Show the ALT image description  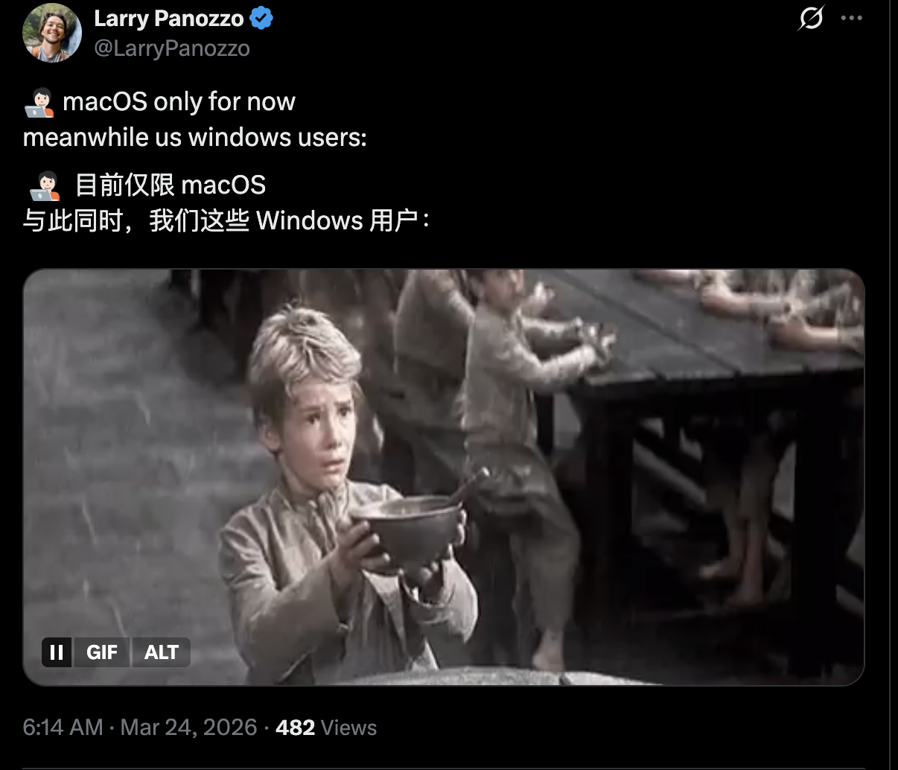[162, 652]
